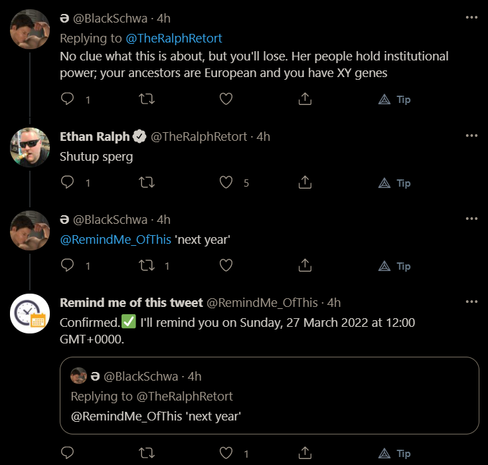Share the Remind me confirmation tweet
The width and height of the screenshot is (488, 465).
[x=305, y=453]
